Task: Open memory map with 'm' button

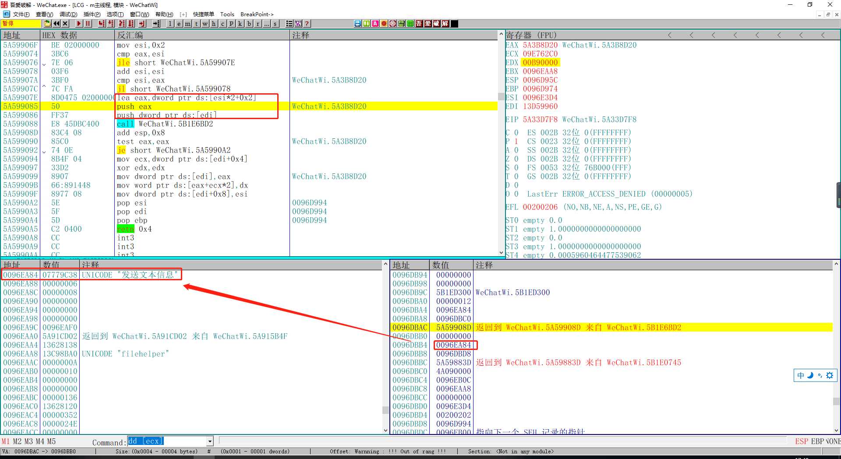Action: tap(187, 24)
